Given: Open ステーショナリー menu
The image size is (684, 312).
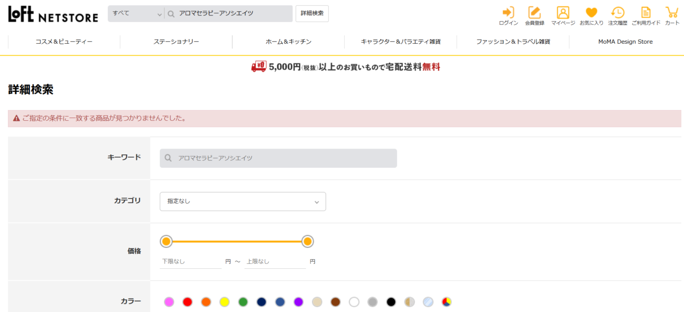Looking at the screenshot, I should [176, 42].
